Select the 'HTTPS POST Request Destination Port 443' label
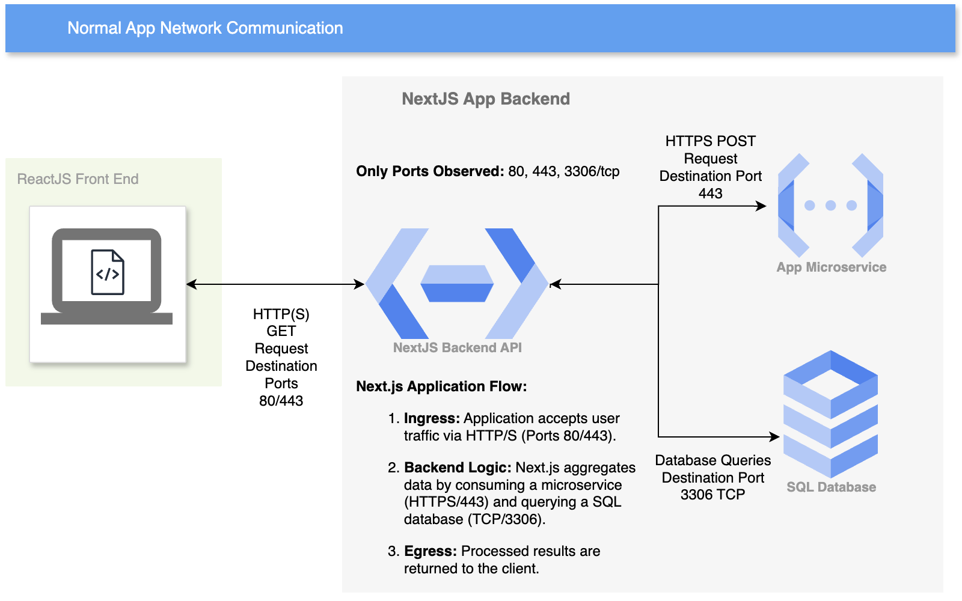This screenshot has width=962, height=601. 710,167
